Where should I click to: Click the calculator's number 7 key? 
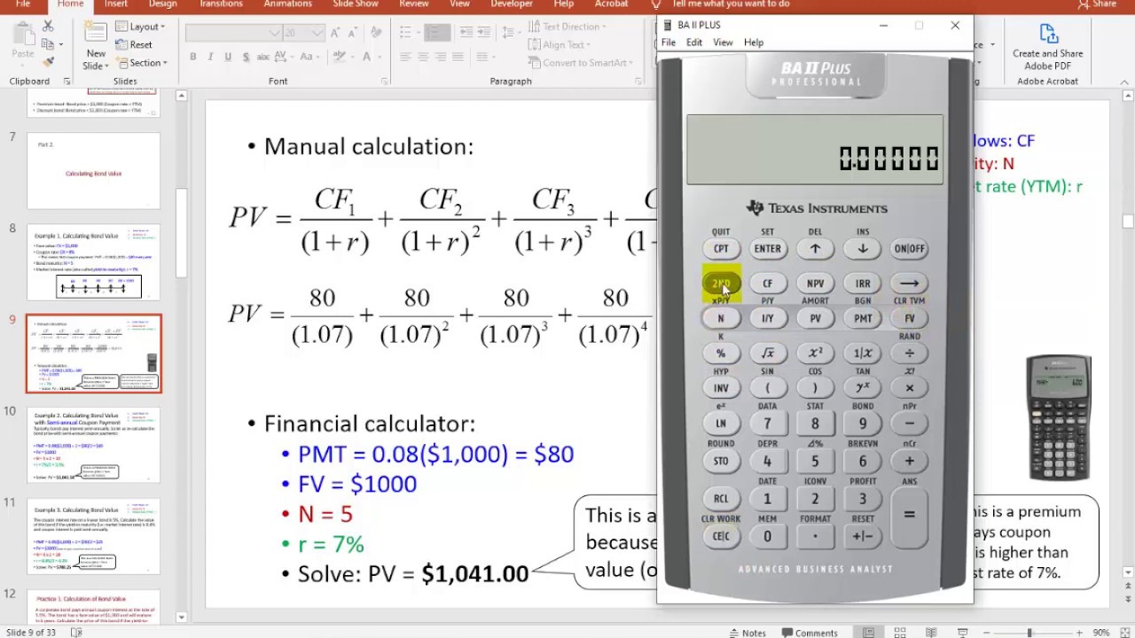pos(768,424)
